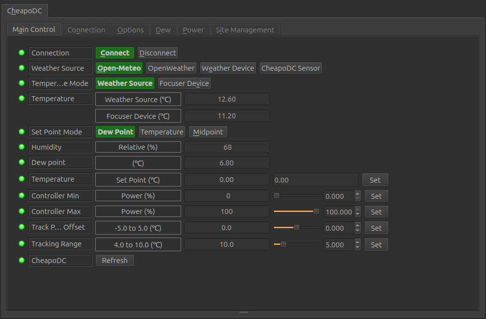This screenshot has height=319, width=486.
Task: Click the Weather Source status indicator light
Action: [21, 68]
